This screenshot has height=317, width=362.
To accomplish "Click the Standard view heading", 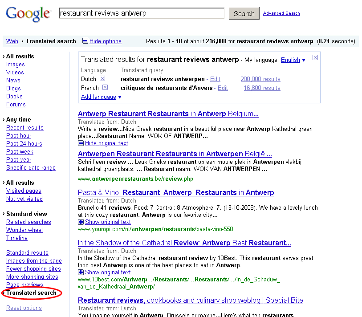I will (x=27, y=214).
